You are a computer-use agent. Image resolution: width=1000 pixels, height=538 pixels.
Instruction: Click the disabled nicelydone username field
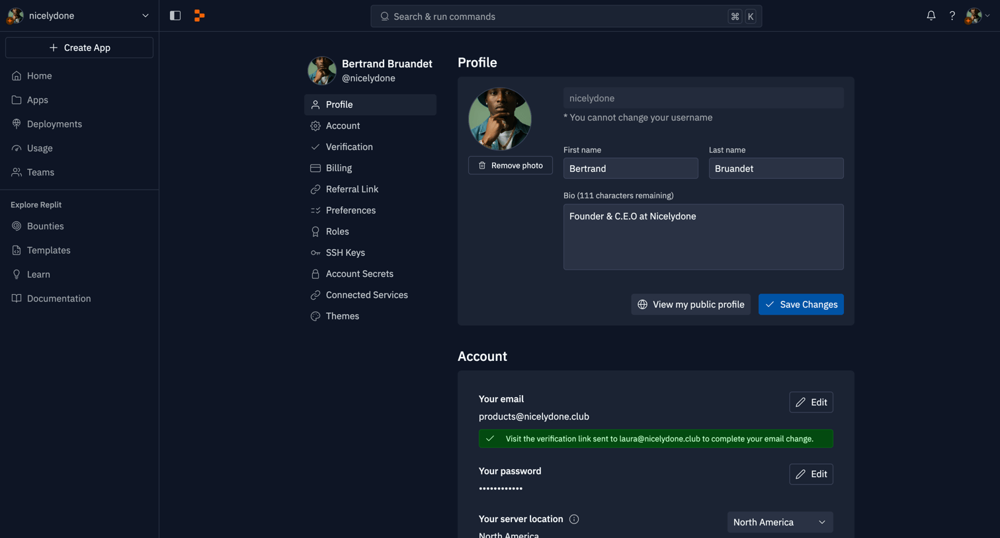tap(704, 98)
